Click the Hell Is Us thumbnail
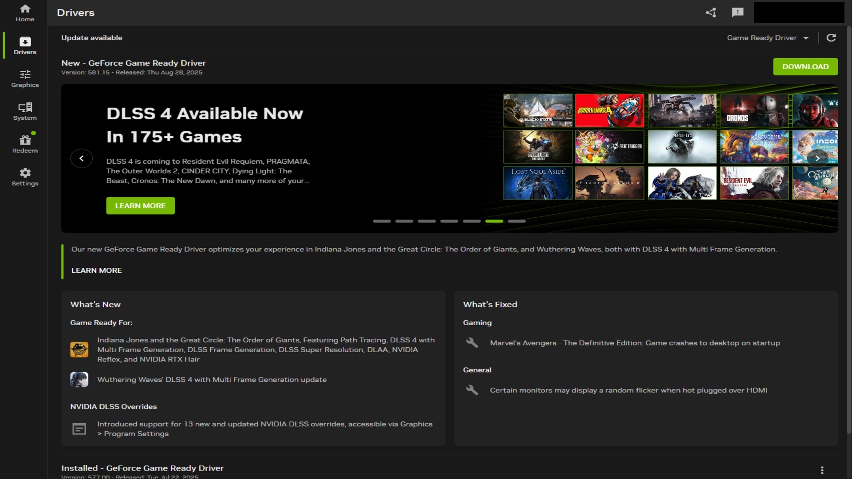 coord(682,147)
